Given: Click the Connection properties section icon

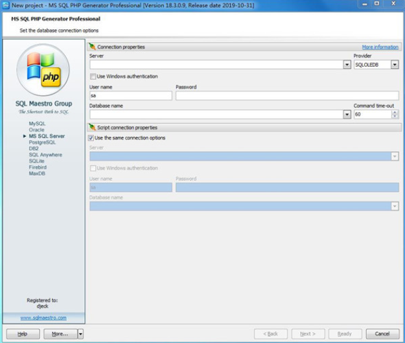Looking at the screenshot, I should pos(92,47).
